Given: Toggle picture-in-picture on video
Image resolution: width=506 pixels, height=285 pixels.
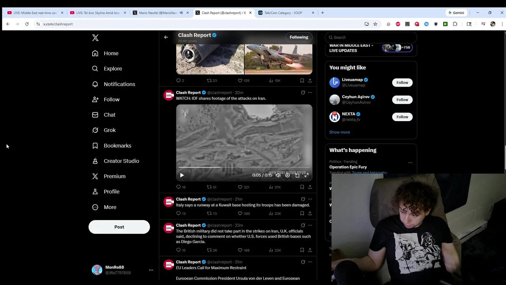Looking at the screenshot, I should coord(297,175).
